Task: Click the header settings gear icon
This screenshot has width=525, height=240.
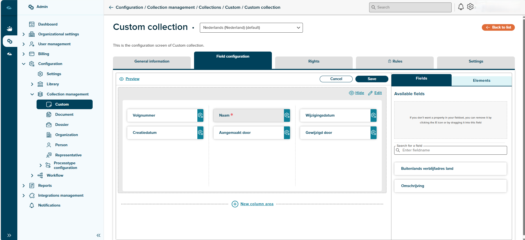Action: 470,7
